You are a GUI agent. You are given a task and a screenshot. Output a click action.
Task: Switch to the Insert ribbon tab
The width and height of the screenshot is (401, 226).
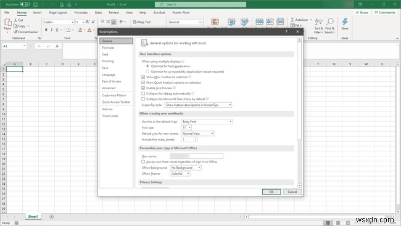pyautogui.click(x=38, y=12)
